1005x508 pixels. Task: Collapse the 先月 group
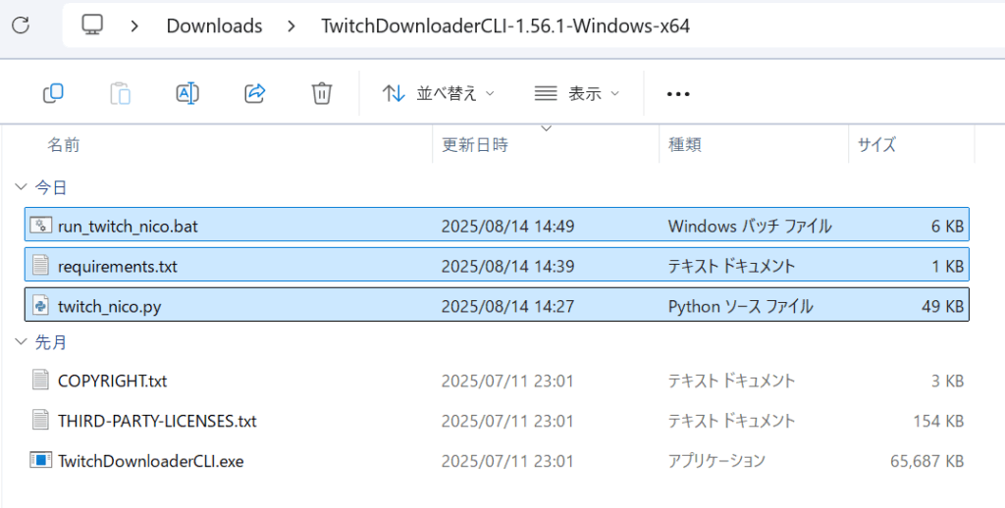click(22, 342)
